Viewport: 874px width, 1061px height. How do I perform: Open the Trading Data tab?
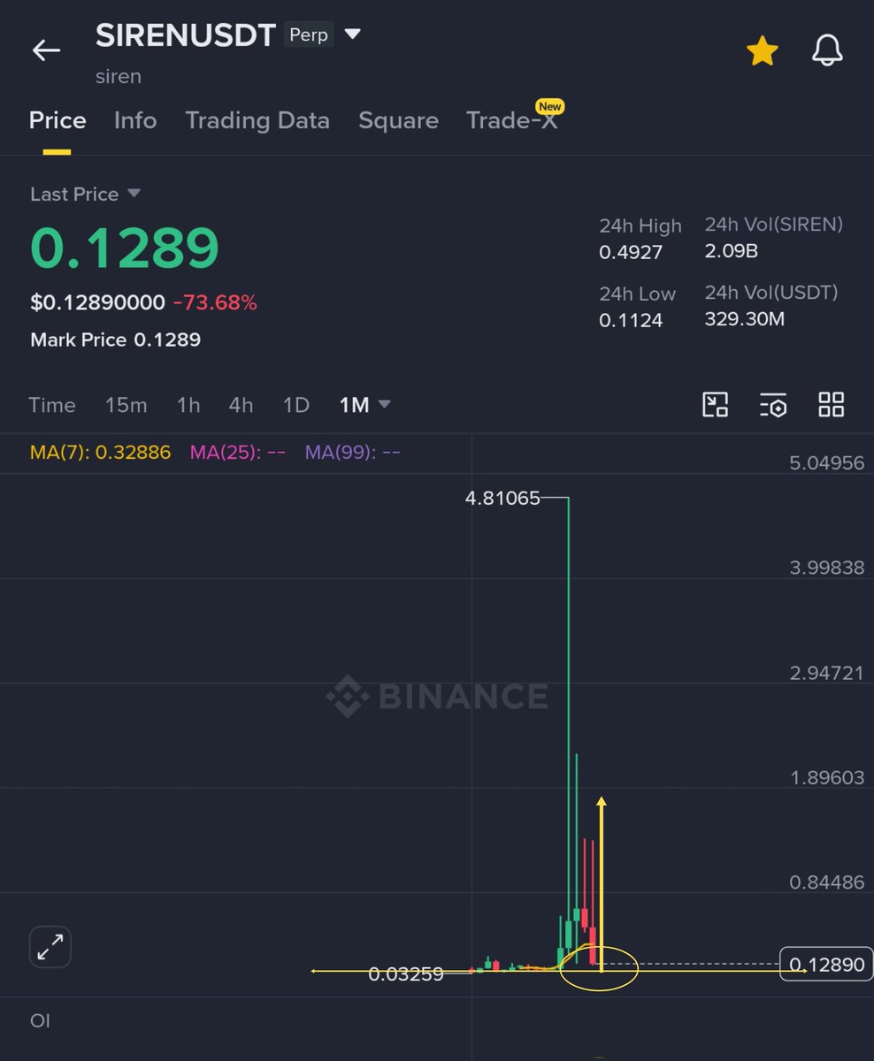[257, 120]
